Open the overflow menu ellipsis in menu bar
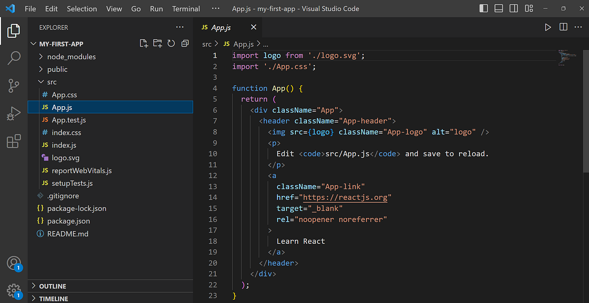The height and width of the screenshot is (303, 589). [x=215, y=8]
